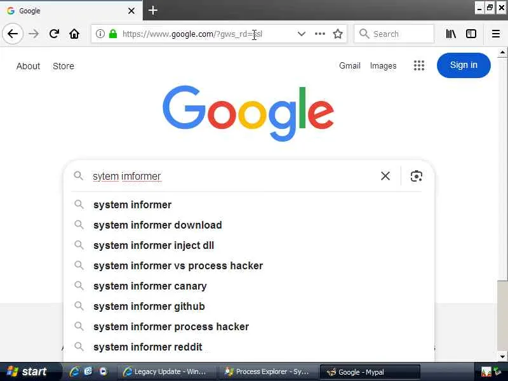This screenshot has width=508, height=381.
Task: Reload the current Google page
Action: click(x=54, y=34)
